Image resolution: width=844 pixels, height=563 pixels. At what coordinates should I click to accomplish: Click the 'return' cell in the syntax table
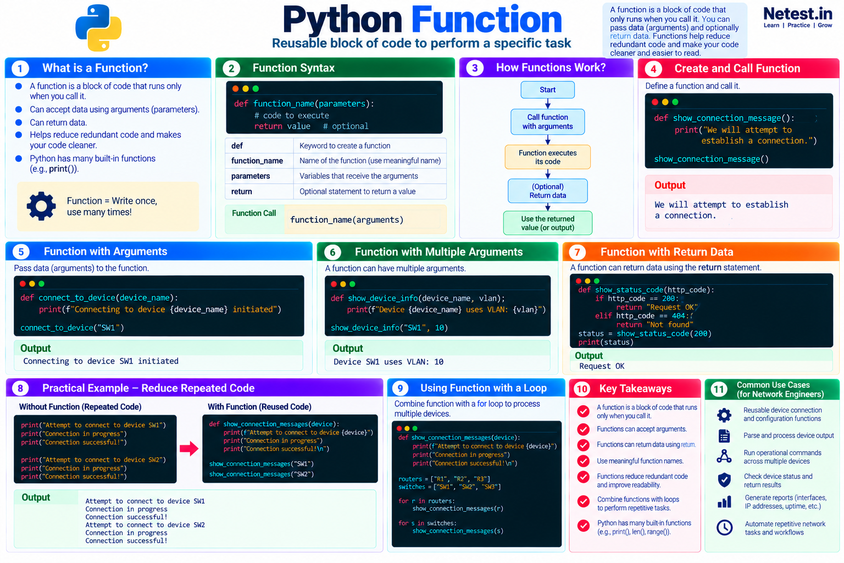(259, 191)
